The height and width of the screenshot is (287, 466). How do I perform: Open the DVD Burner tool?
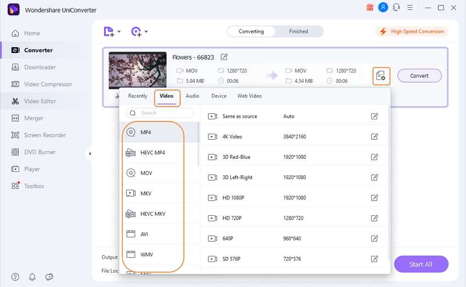(33, 152)
